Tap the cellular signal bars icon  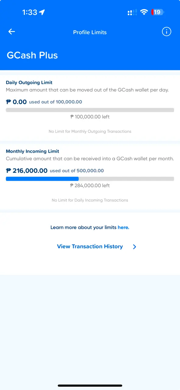pyautogui.click(x=132, y=12)
